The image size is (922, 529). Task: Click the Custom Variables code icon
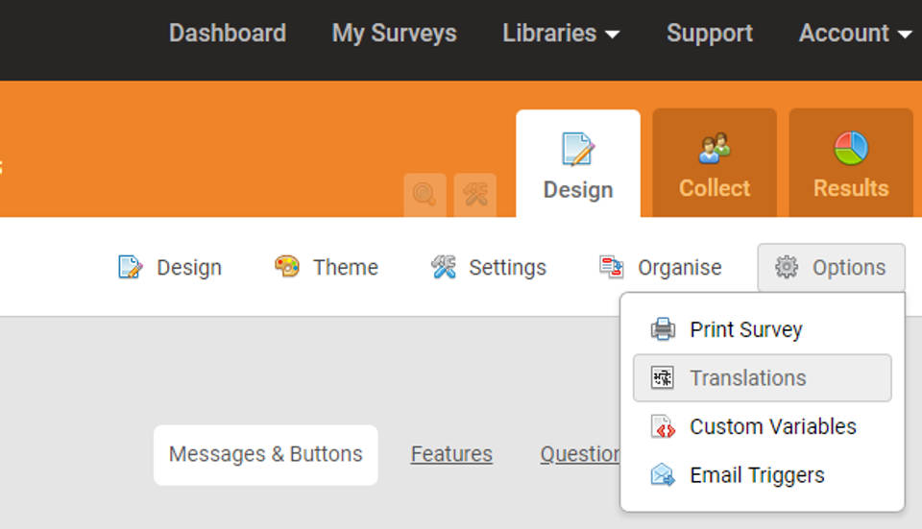[663, 427]
